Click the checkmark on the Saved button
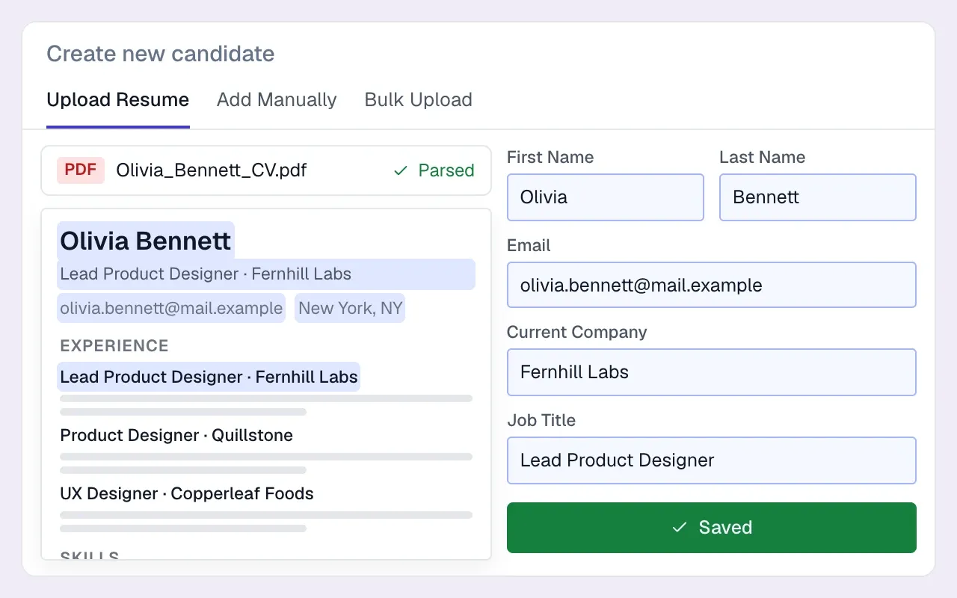 [x=679, y=528]
